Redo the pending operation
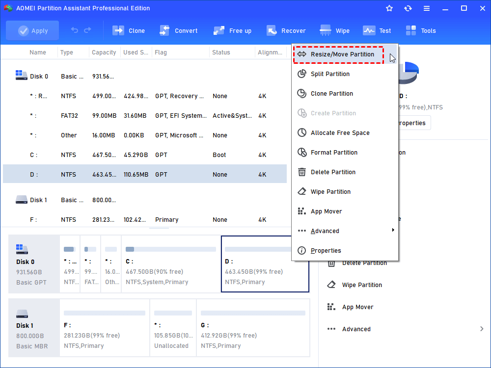Viewport: 491px width, 368px height. [87, 30]
